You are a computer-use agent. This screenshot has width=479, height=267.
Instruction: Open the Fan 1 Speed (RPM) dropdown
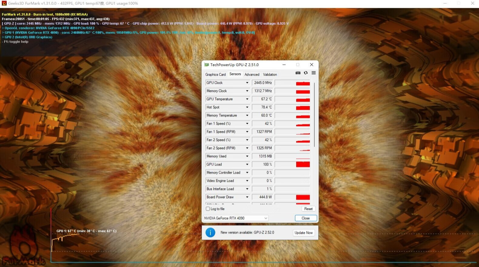pyautogui.click(x=247, y=132)
